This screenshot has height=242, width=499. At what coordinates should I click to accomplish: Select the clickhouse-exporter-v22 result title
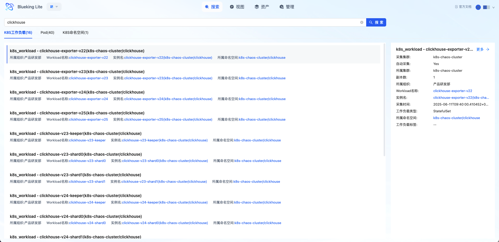tap(77, 51)
